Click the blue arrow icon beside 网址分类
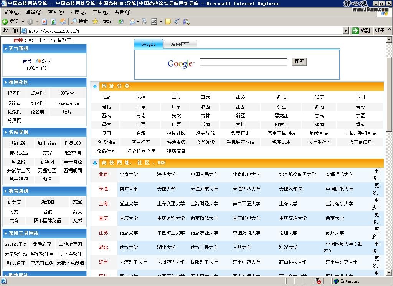 tap(95, 86)
